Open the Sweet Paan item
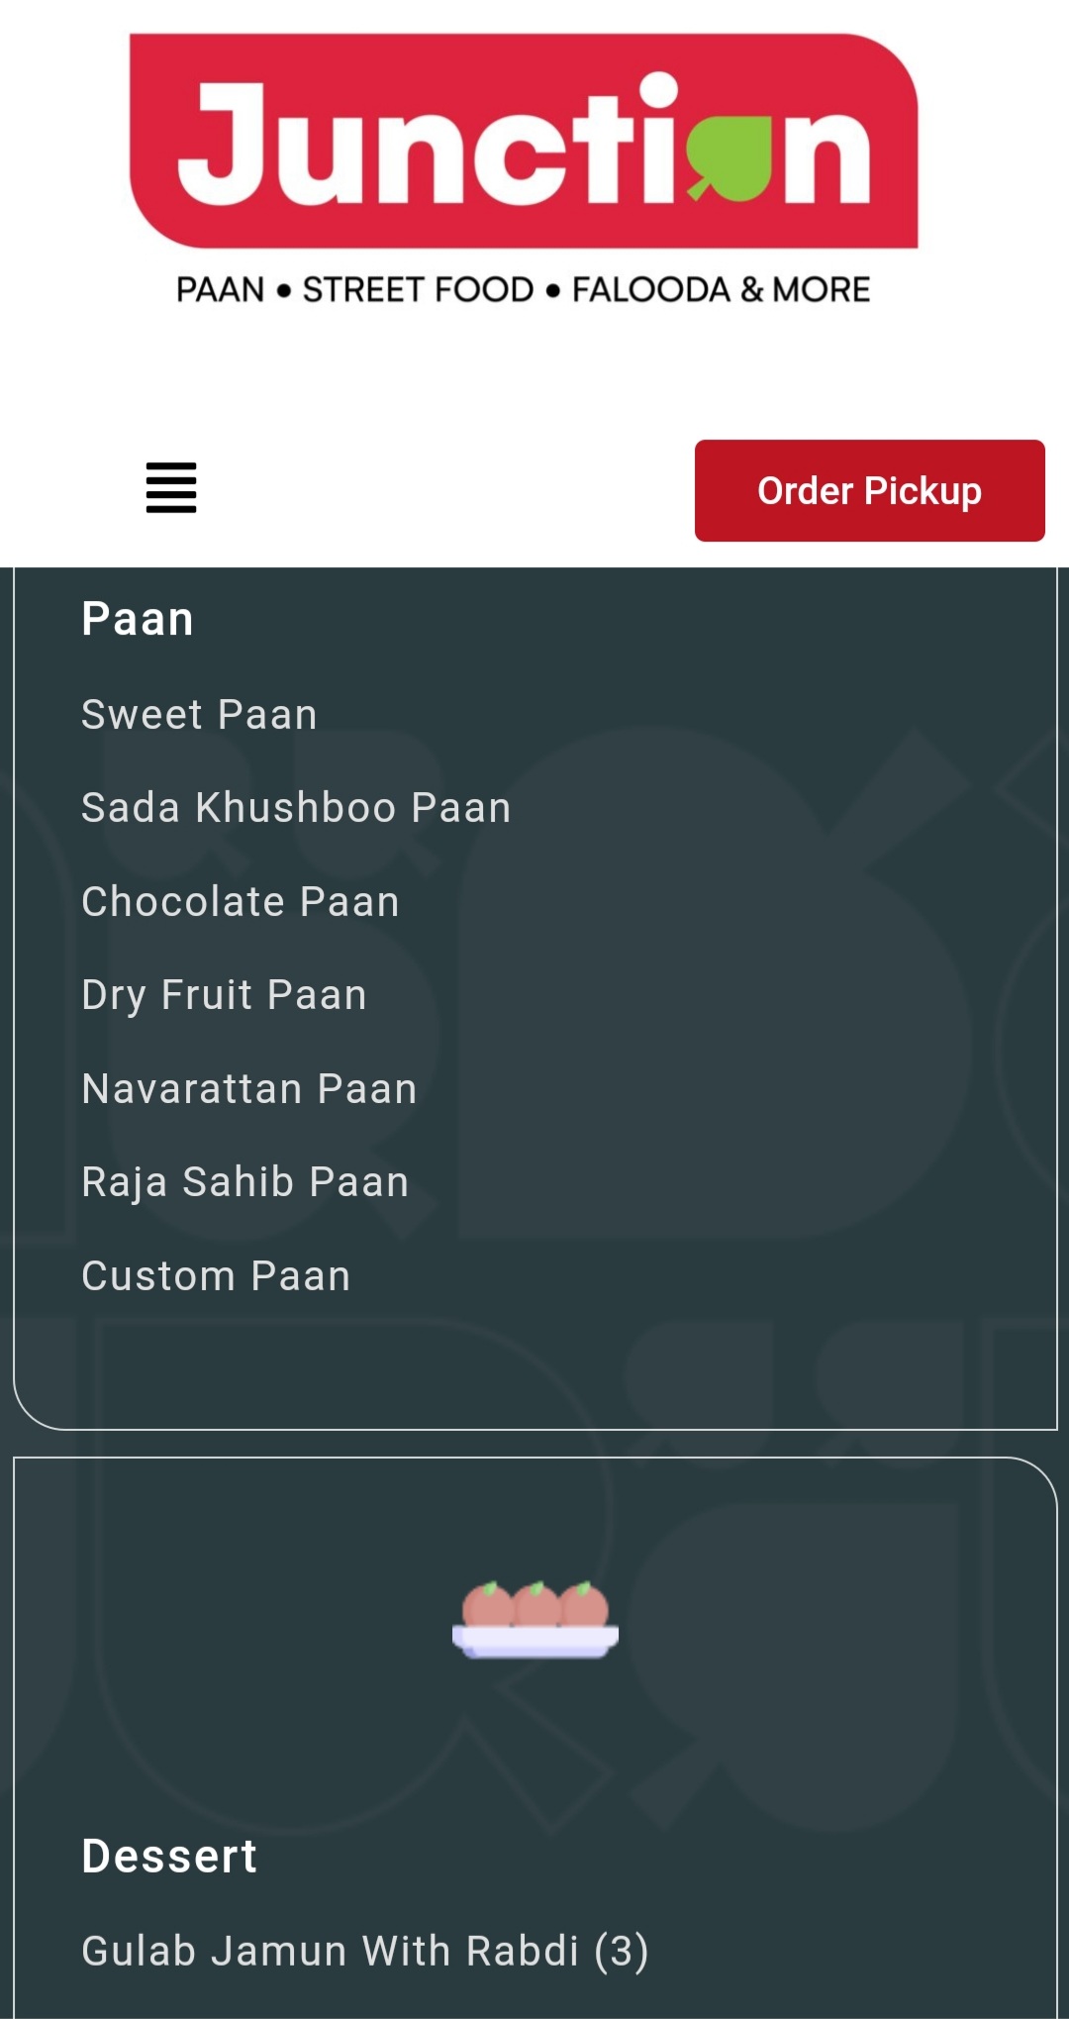The image size is (1069, 2019). (199, 714)
